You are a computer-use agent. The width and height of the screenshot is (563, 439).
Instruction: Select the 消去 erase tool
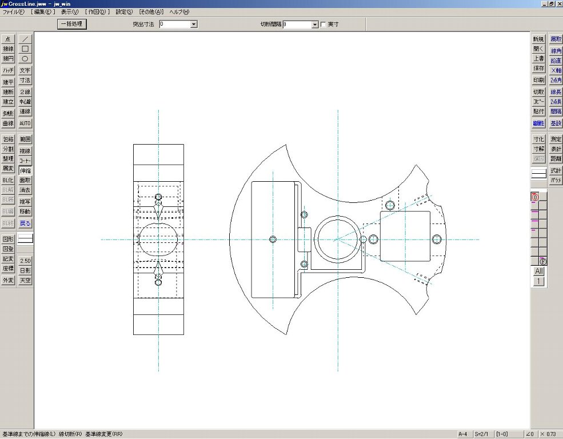(25, 190)
